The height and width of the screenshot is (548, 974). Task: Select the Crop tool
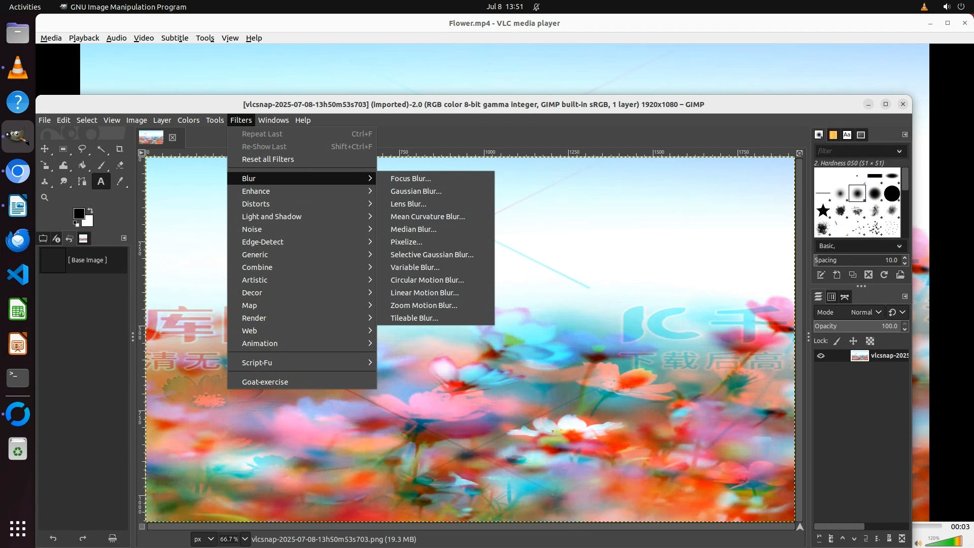[119, 149]
